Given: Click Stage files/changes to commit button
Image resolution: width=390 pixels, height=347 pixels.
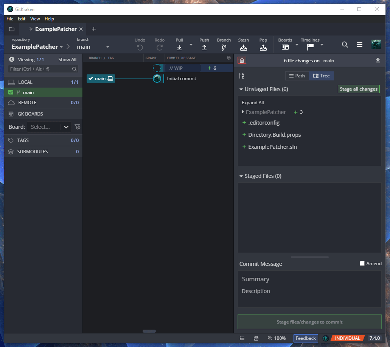Looking at the screenshot, I should (309, 322).
